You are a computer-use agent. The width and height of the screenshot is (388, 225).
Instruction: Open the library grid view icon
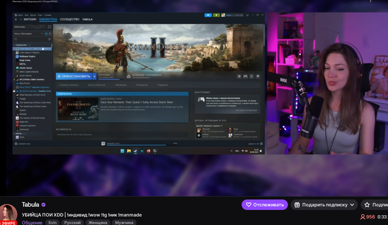49,27
